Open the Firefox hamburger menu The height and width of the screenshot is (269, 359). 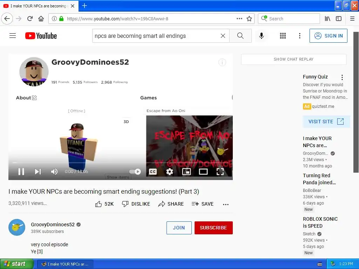point(352,19)
